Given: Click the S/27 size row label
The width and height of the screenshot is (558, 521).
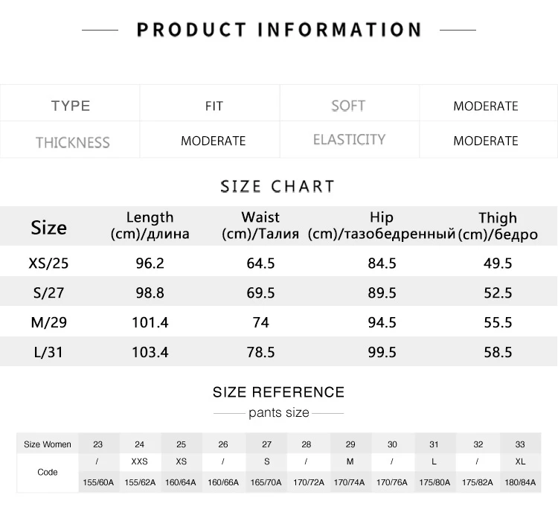Looking at the screenshot, I should click(48, 293).
